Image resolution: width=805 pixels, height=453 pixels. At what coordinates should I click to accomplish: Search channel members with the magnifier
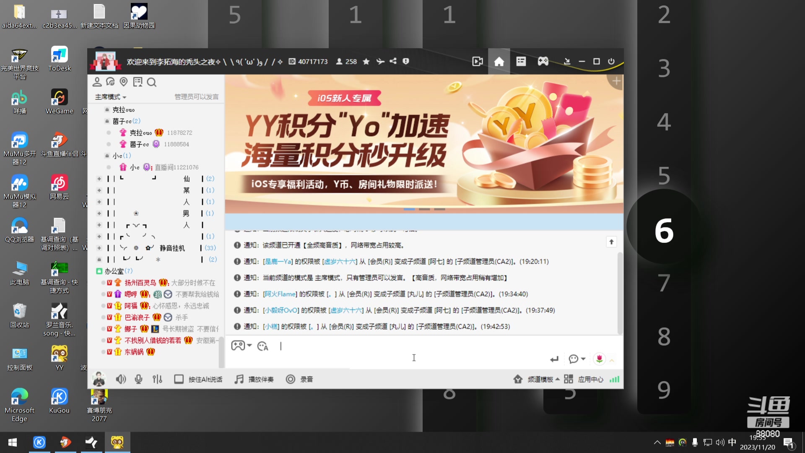[x=151, y=82]
